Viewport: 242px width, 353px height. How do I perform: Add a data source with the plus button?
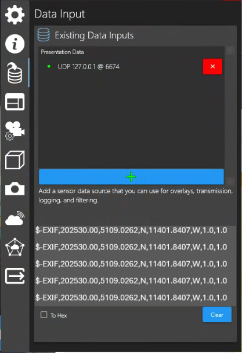(x=131, y=177)
